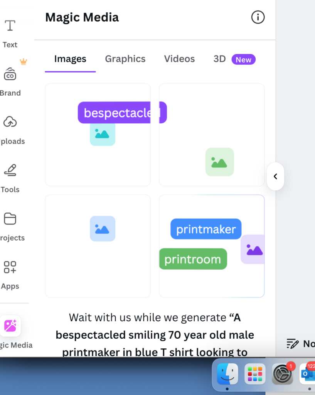
Task: Open the Apps sidebar icon
Action: [10, 267]
